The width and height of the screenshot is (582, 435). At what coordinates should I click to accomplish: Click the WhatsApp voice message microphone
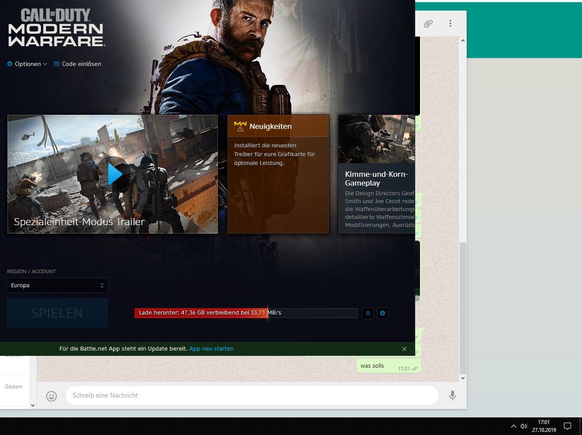pyautogui.click(x=452, y=395)
